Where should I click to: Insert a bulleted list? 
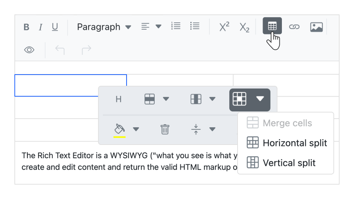195,27
